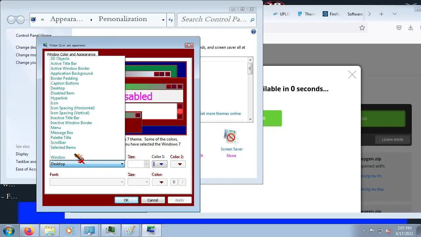
Task: Open Firefox from the taskbar
Action: [x=29, y=230]
